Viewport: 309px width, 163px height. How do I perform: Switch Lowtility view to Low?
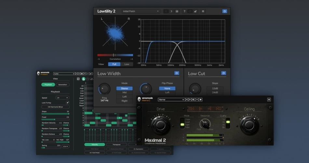click(x=127, y=64)
